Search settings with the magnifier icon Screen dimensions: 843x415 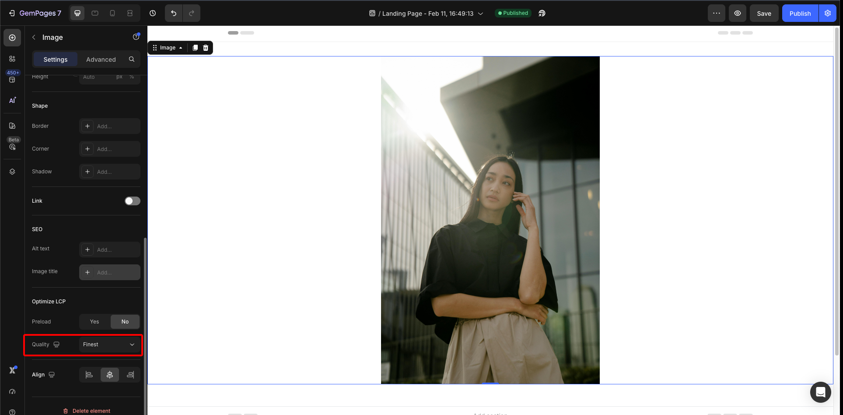(132, 59)
